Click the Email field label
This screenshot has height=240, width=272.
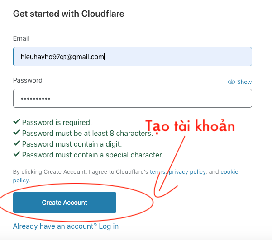tap(21, 38)
